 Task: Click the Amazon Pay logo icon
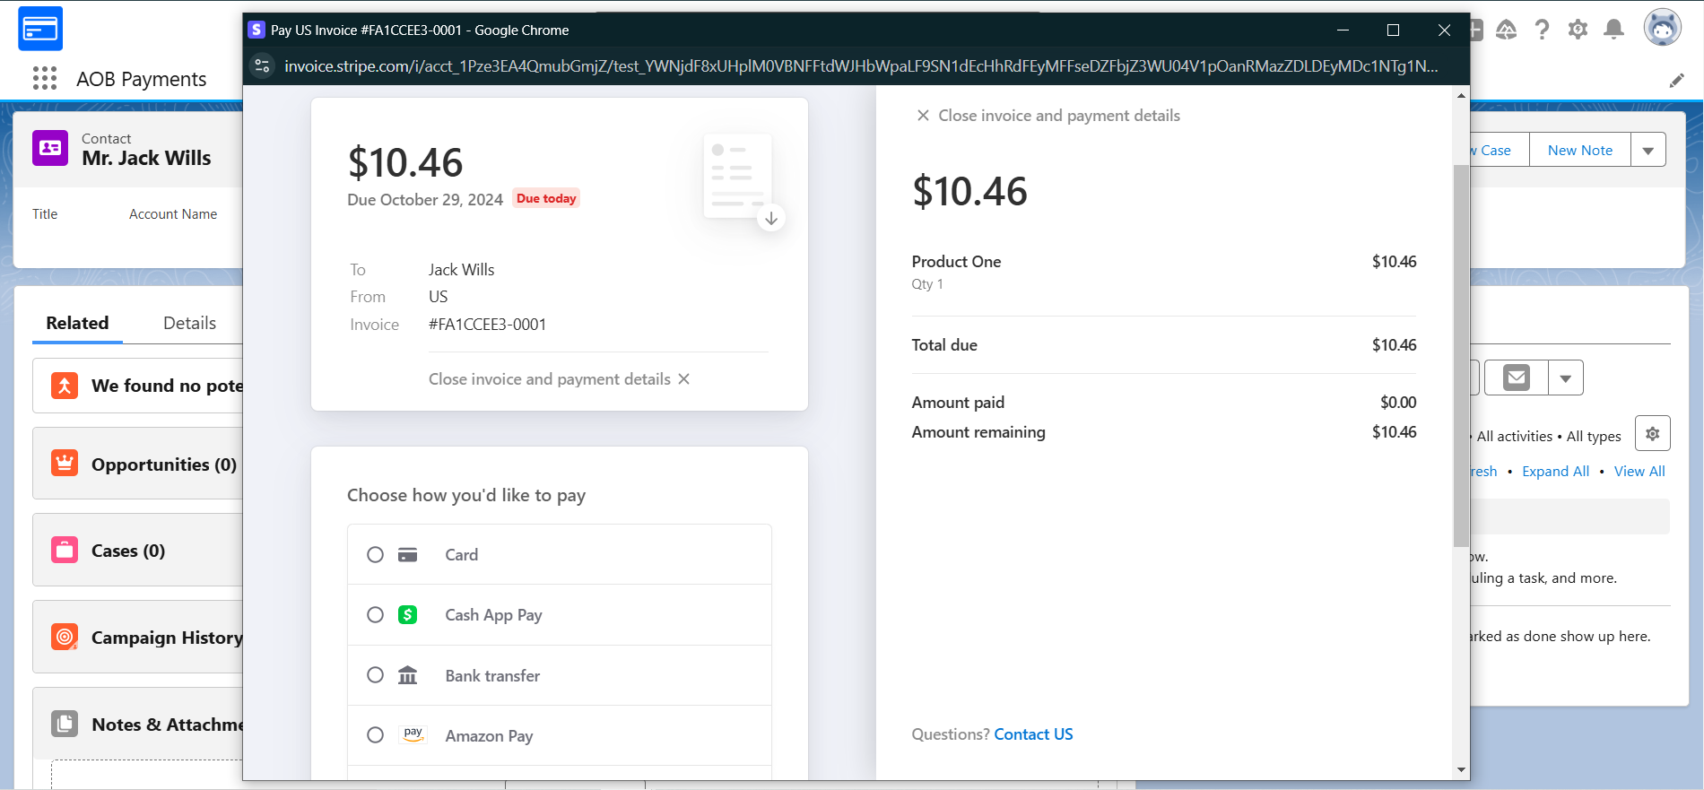[x=413, y=735]
